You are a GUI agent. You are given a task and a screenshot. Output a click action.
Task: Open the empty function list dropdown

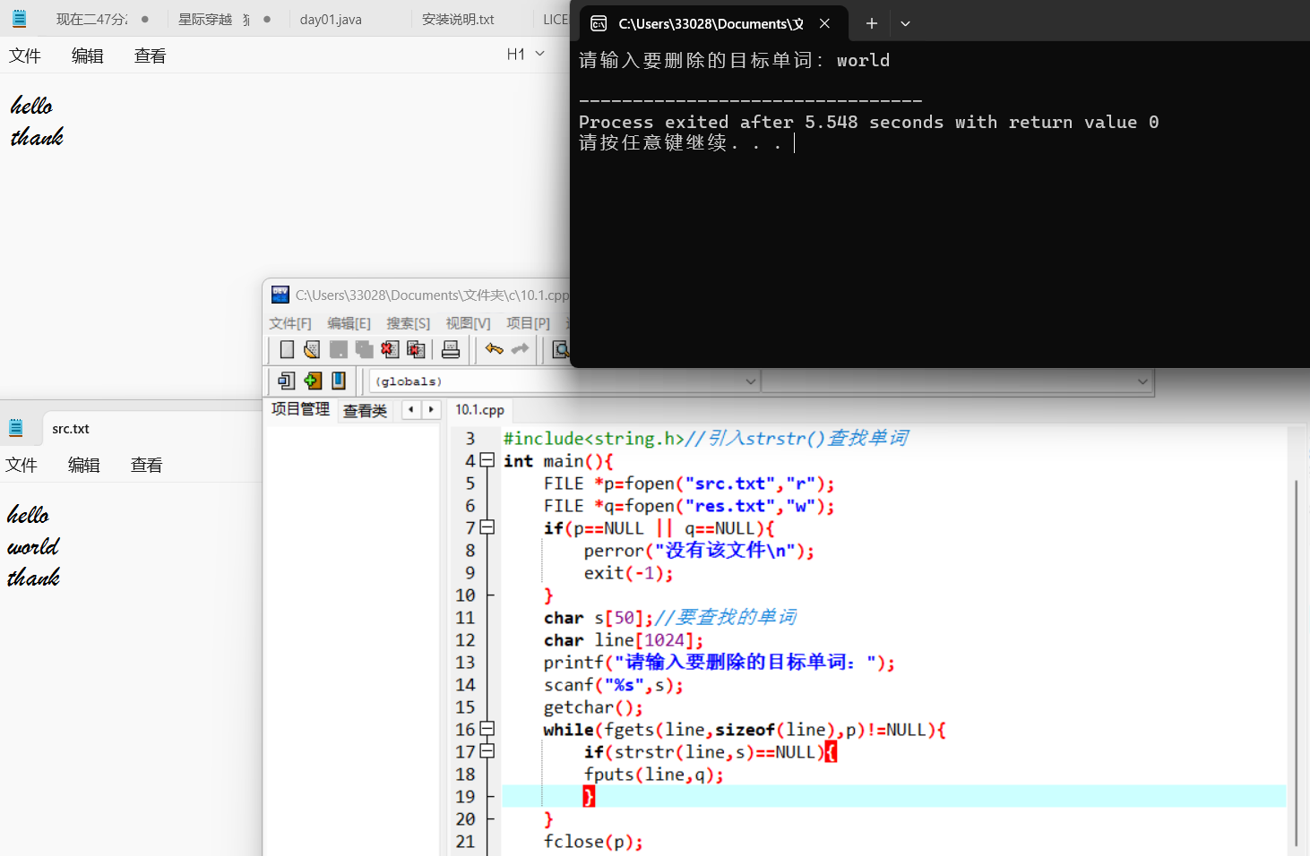957,381
